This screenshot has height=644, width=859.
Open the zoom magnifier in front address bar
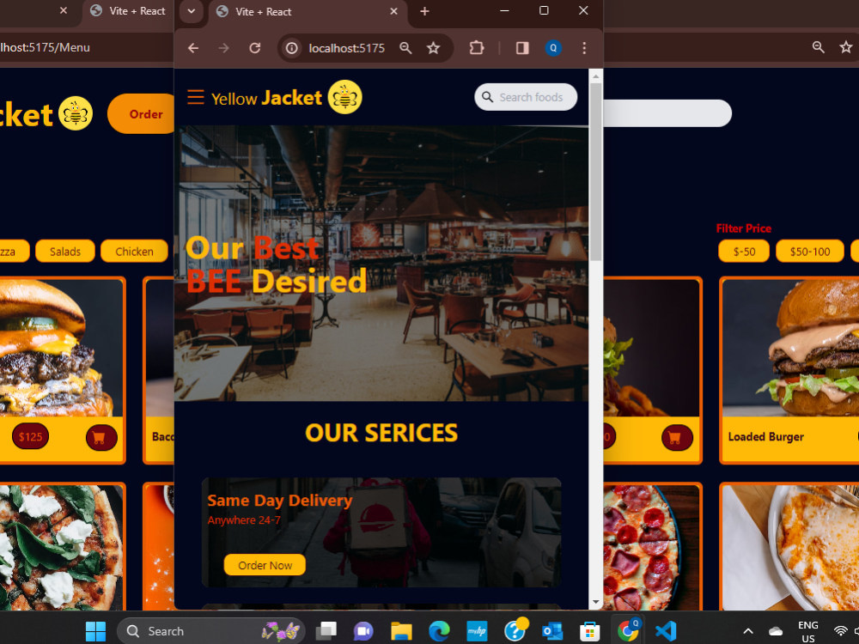coord(405,48)
